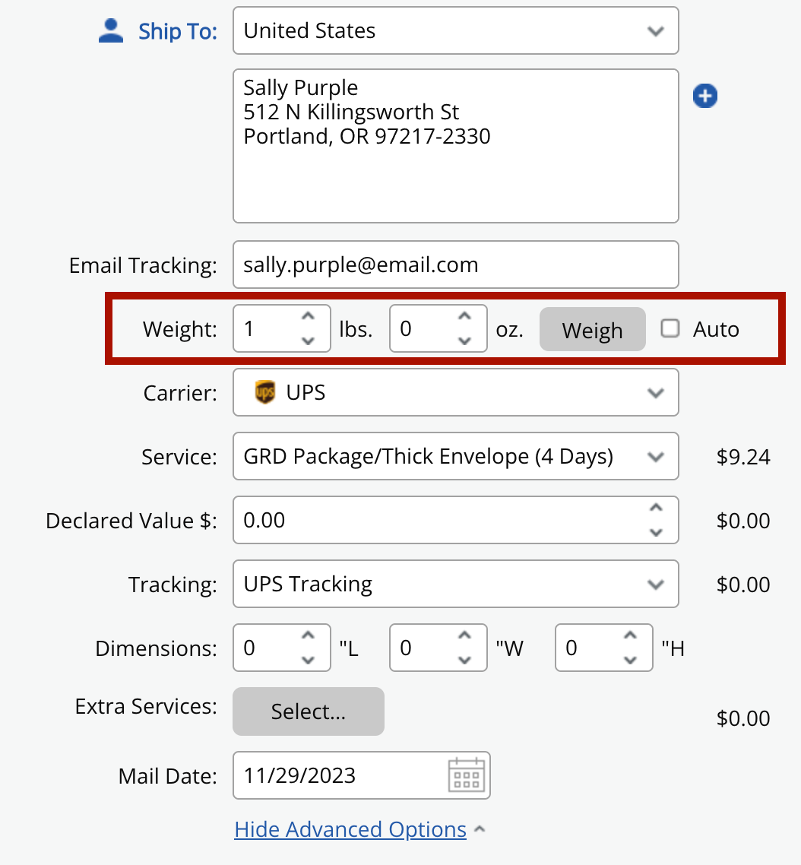This screenshot has height=865, width=801.
Task: Click the Ship To person icon
Action: [x=111, y=30]
